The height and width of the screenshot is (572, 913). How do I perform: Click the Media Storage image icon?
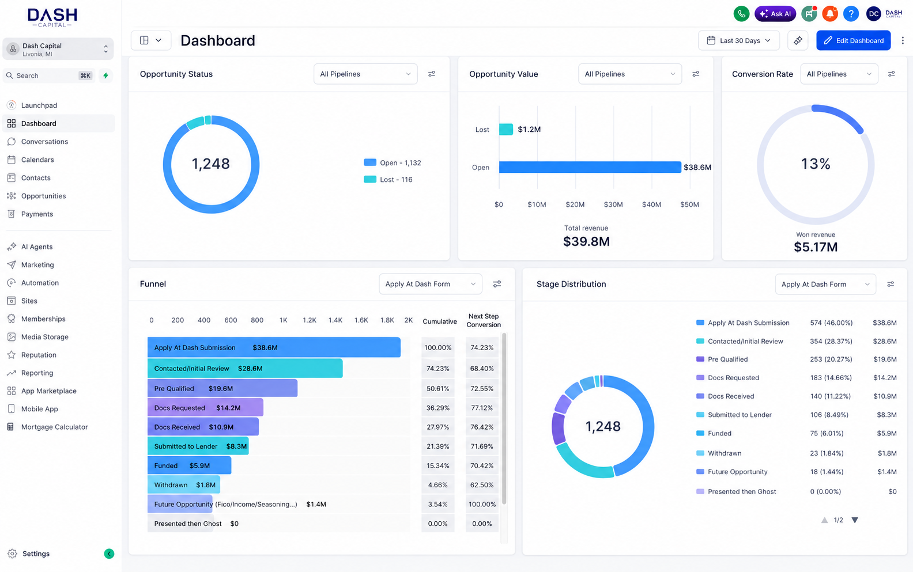click(x=11, y=337)
